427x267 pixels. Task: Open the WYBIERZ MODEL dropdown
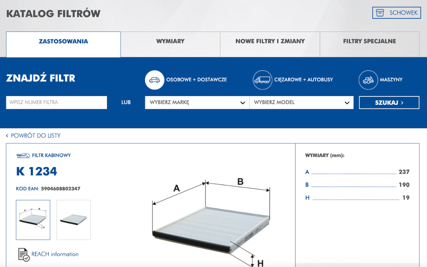tap(302, 102)
